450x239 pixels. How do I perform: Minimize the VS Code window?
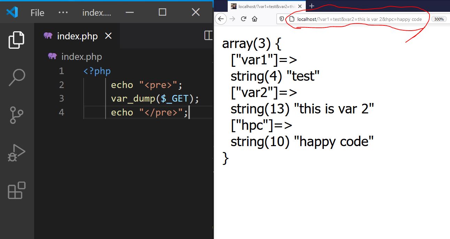click(130, 13)
